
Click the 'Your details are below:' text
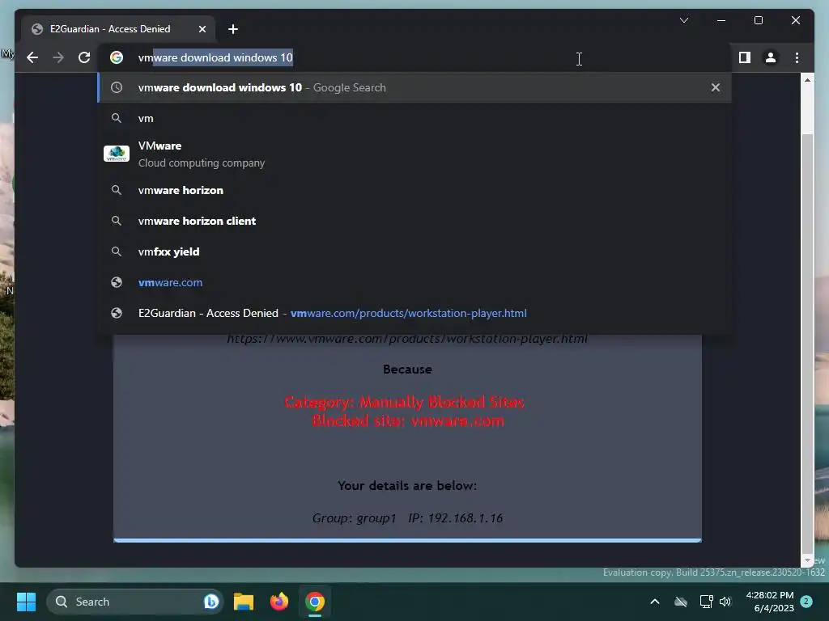coord(407,485)
